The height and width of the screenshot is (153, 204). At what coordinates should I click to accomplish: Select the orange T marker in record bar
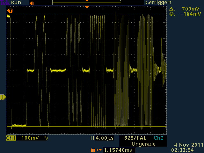[31, 3]
